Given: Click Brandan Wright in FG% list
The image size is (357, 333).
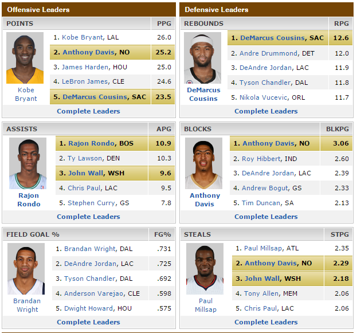Looking at the screenshot, I should tap(90, 249).
